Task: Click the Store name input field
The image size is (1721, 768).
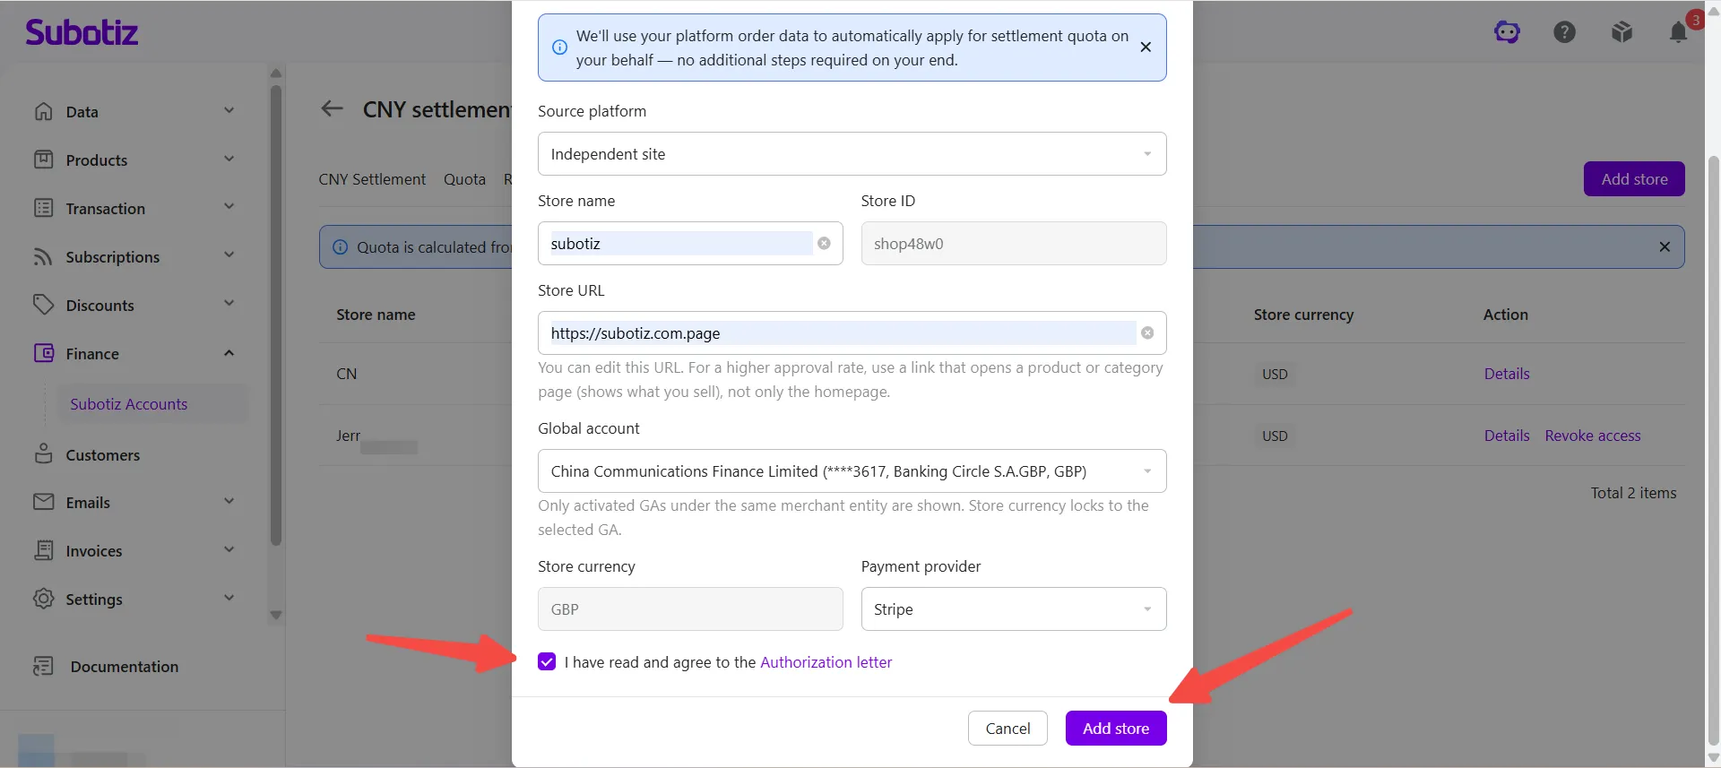Action: click(x=690, y=243)
